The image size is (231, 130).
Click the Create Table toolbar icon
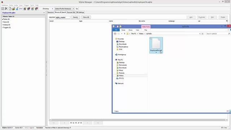point(25,9)
